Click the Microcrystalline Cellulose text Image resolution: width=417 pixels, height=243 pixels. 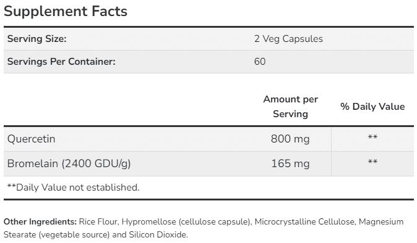tap(305, 221)
